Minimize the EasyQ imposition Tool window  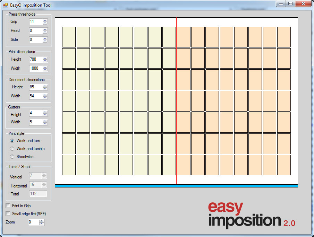click(281, 3)
